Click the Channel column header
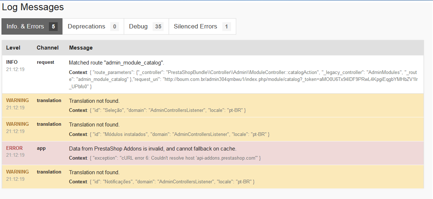 (x=47, y=48)
